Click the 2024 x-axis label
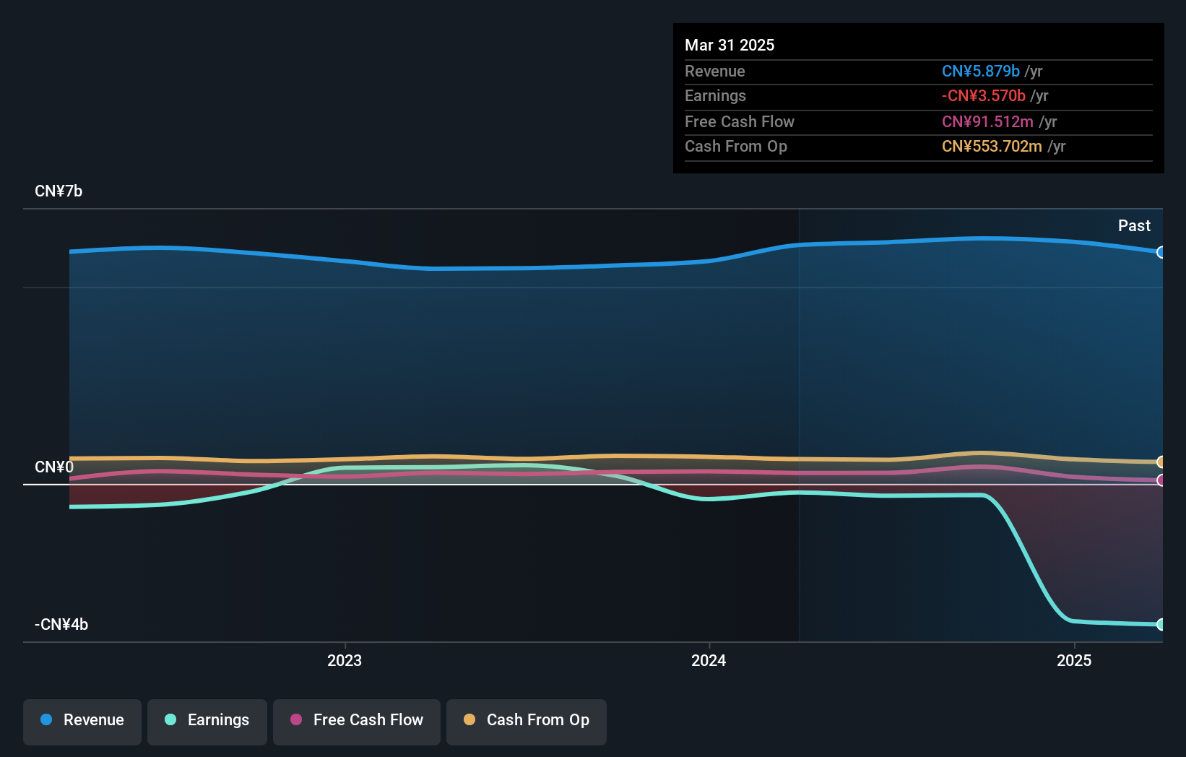This screenshot has width=1186, height=757. tap(709, 660)
